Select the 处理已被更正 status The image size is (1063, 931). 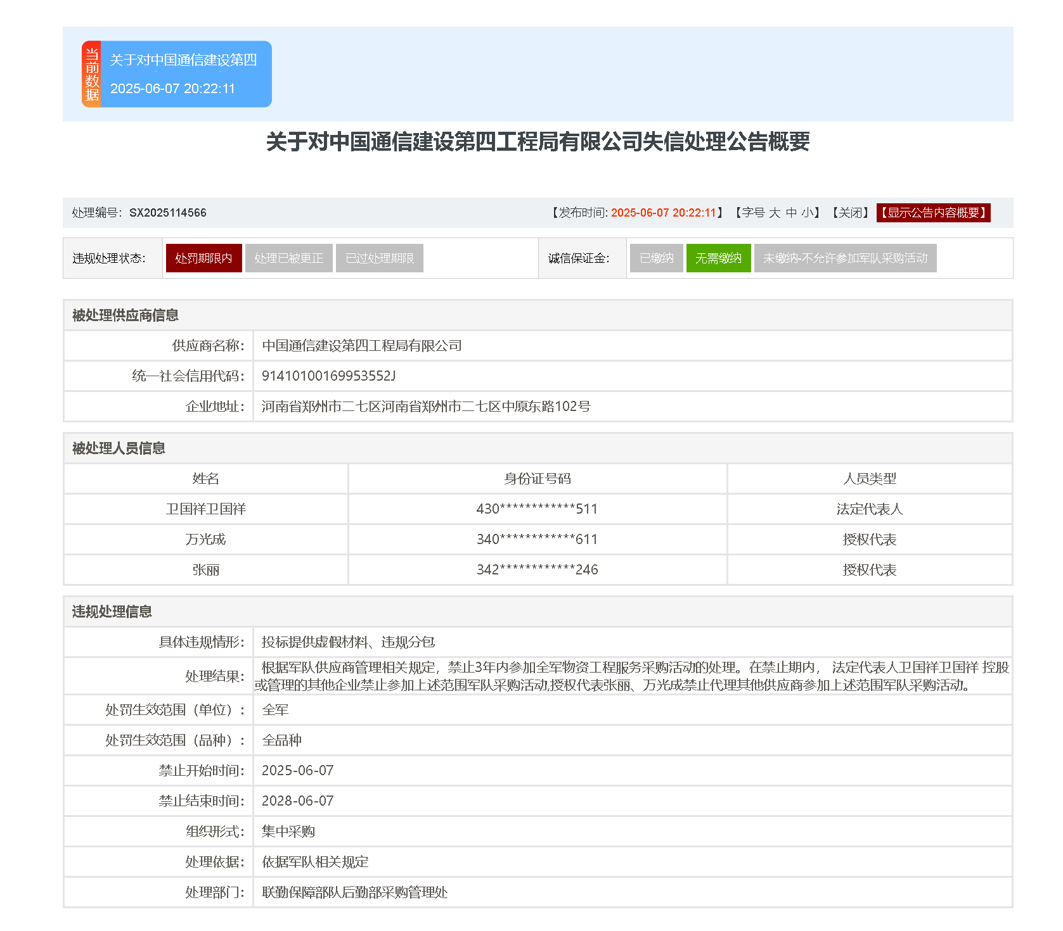point(289,258)
